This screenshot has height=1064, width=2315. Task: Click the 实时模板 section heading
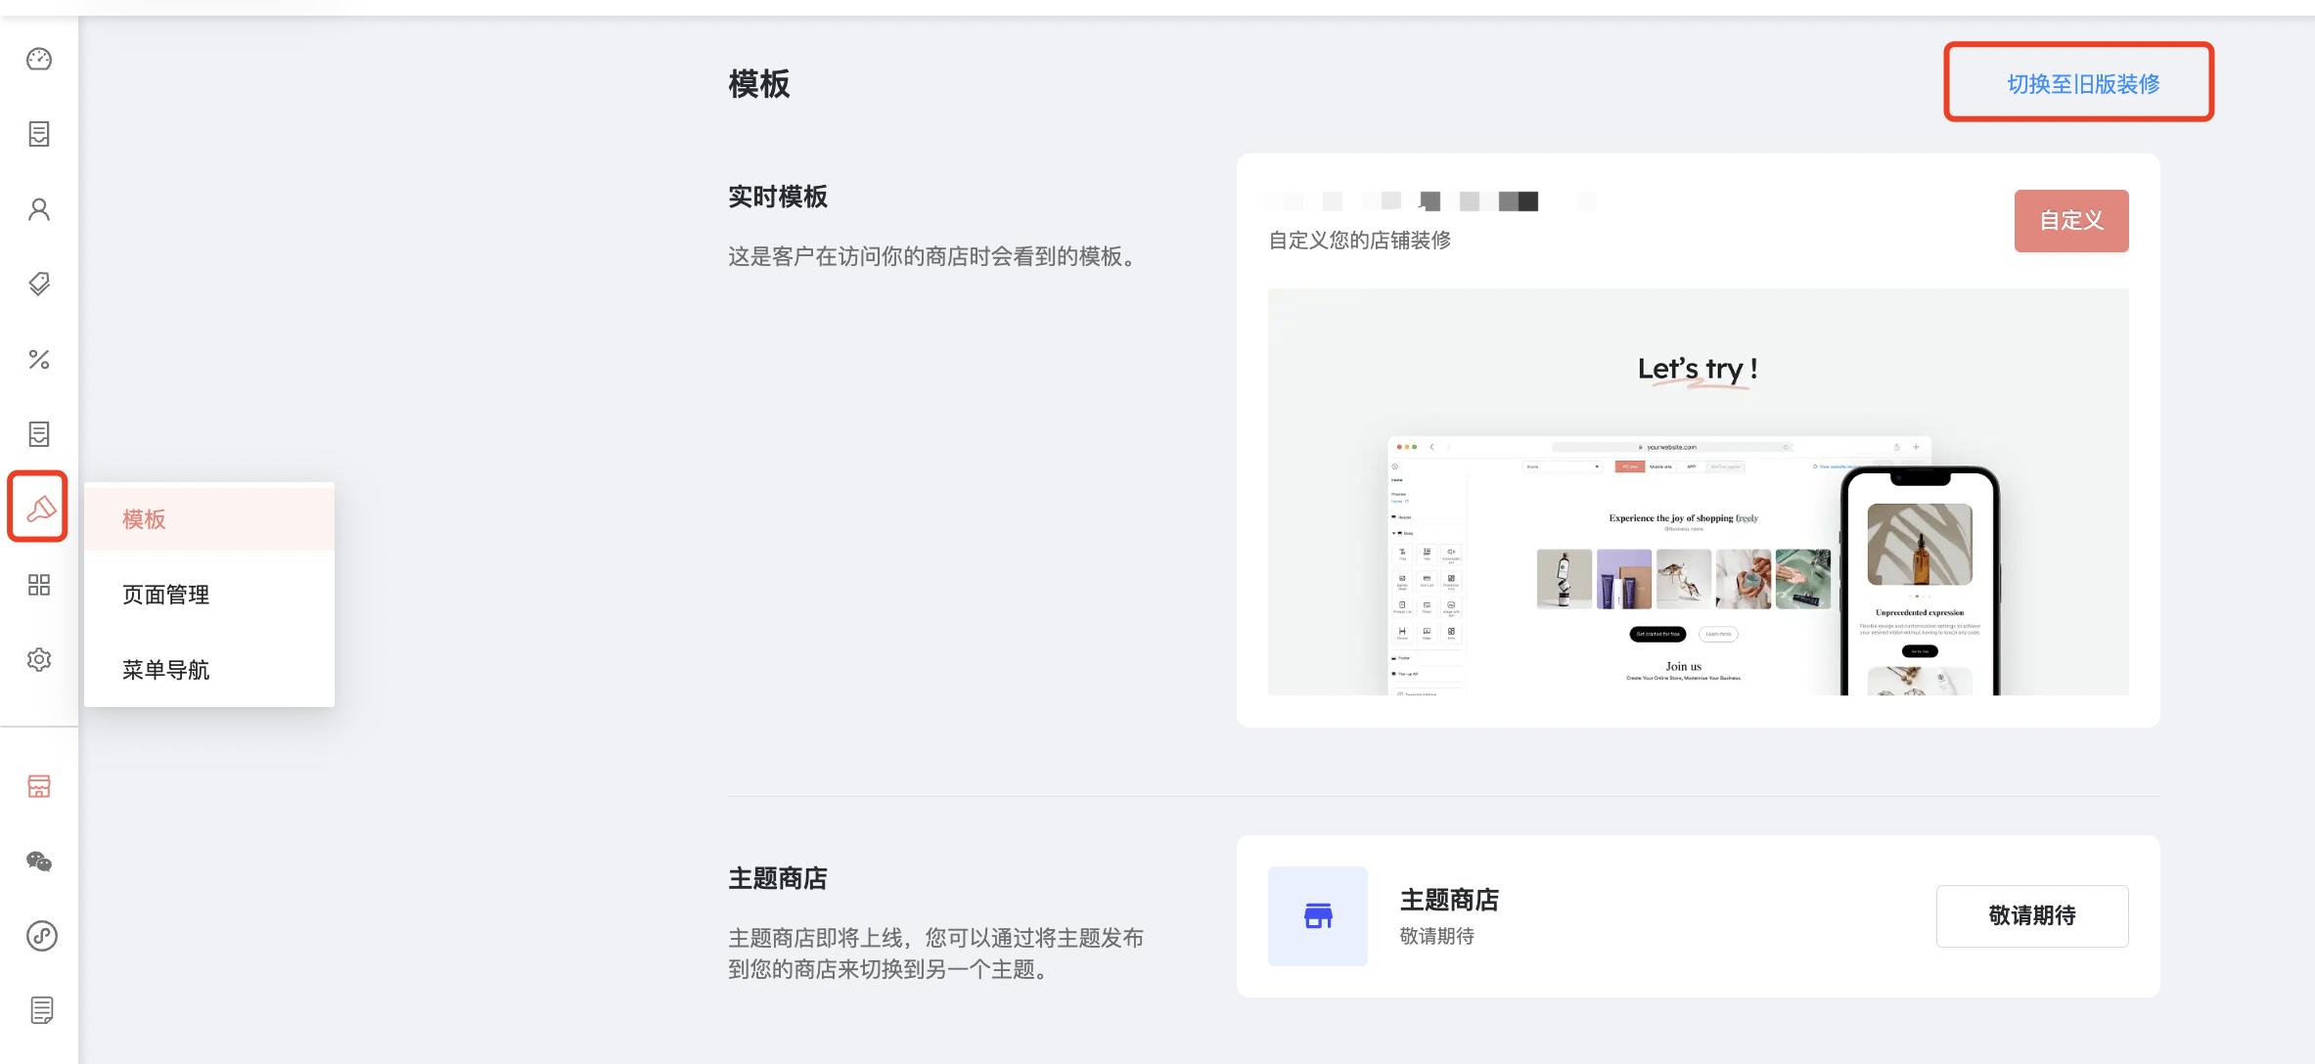(x=778, y=197)
